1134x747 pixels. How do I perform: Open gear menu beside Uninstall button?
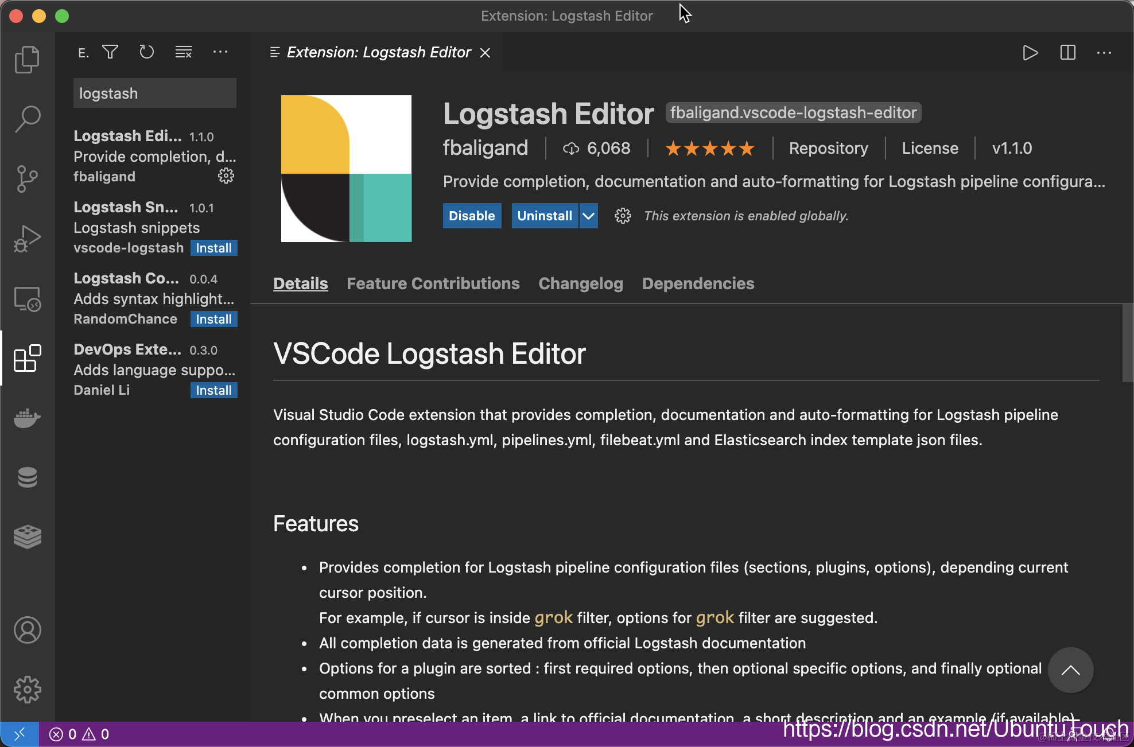pyautogui.click(x=623, y=216)
